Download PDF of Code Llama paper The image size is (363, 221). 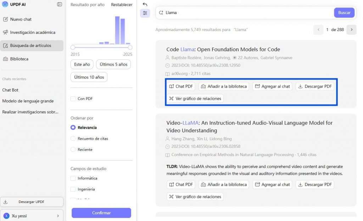click(x=315, y=86)
